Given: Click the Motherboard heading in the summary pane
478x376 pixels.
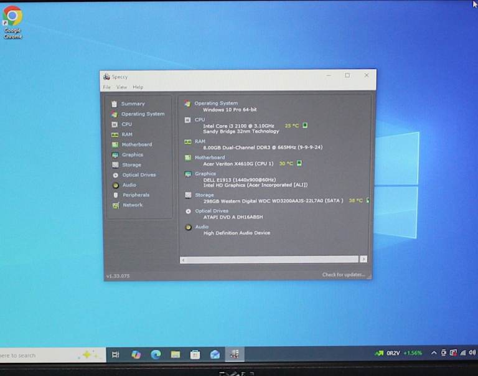Looking at the screenshot, I should [210, 157].
